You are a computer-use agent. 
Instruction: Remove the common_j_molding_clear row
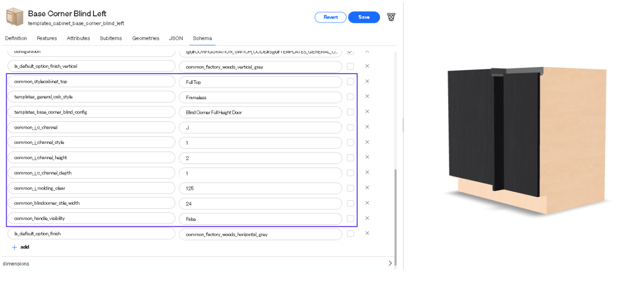pyautogui.click(x=367, y=187)
